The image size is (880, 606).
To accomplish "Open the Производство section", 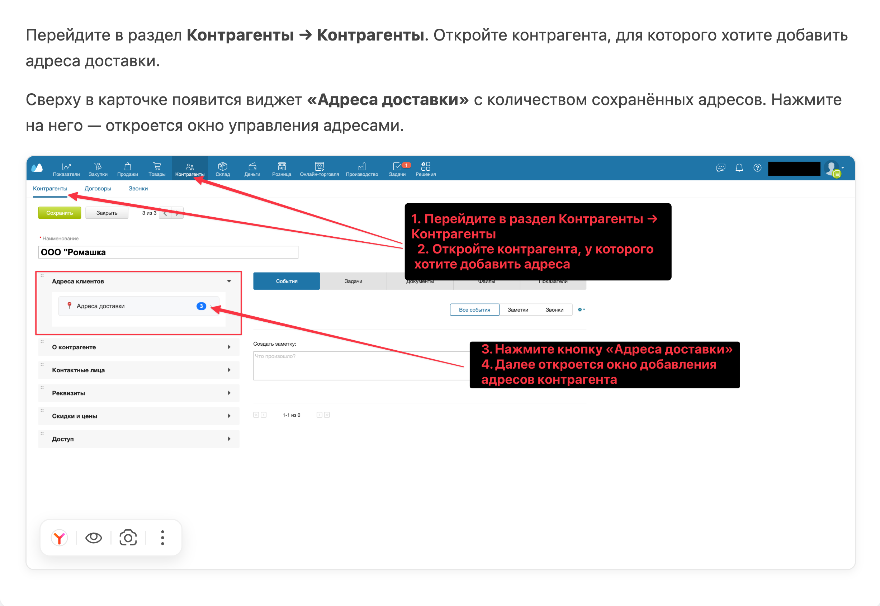I will pos(361,168).
